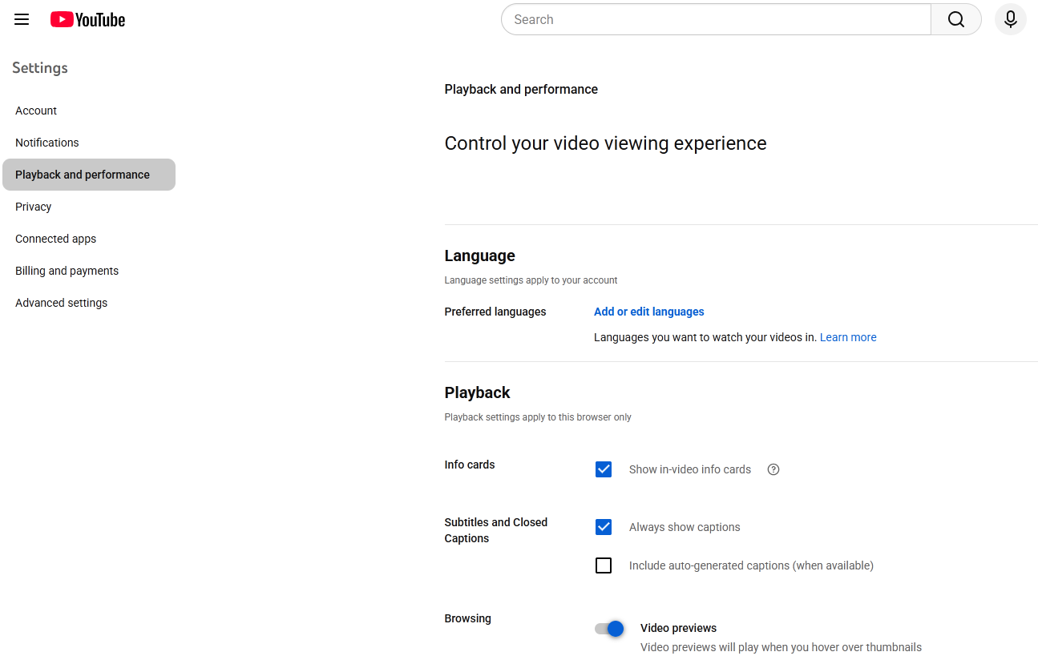Viewport: 1038px width, 668px height.
Task: Open the hamburger guide menu
Action: (22, 19)
